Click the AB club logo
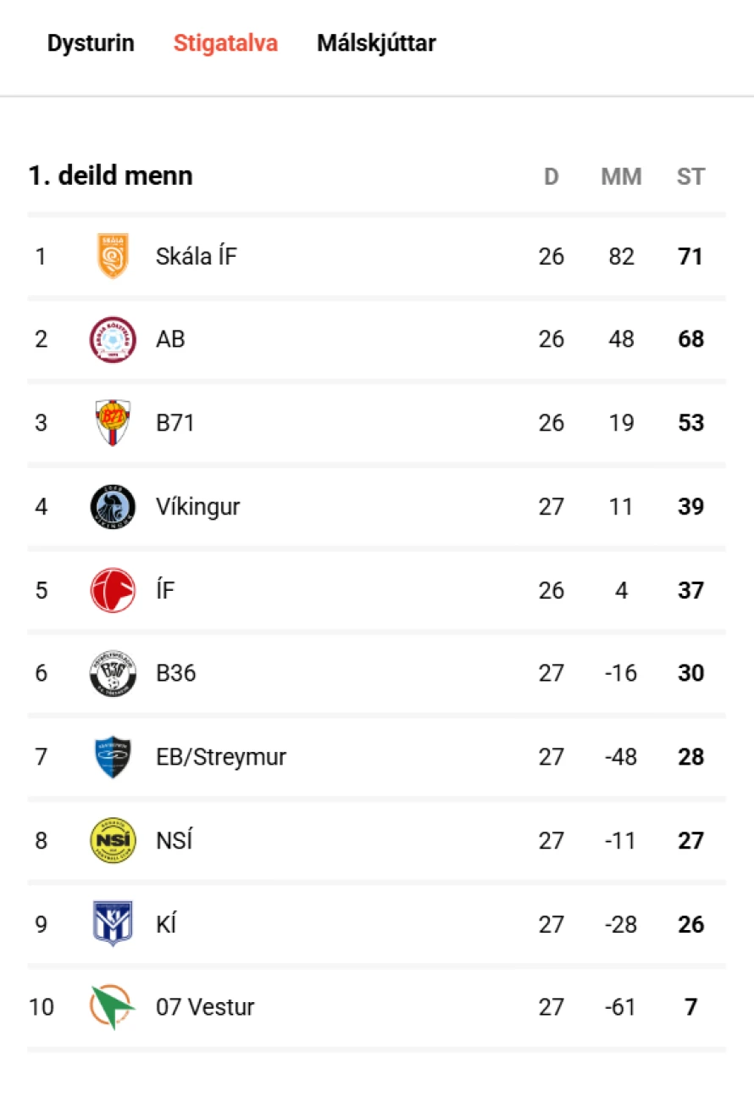 (x=113, y=339)
